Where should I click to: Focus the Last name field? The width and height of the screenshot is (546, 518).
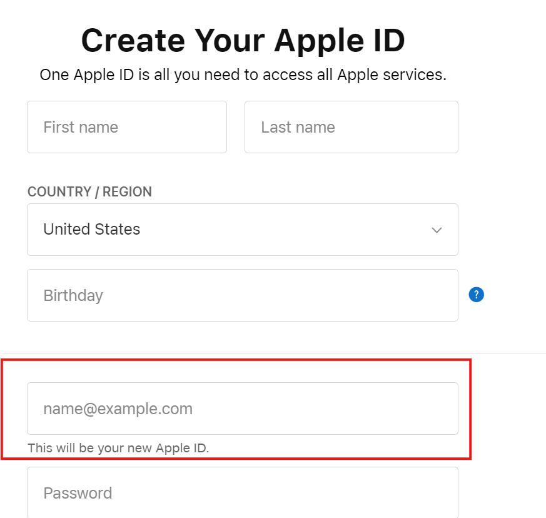click(x=351, y=127)
